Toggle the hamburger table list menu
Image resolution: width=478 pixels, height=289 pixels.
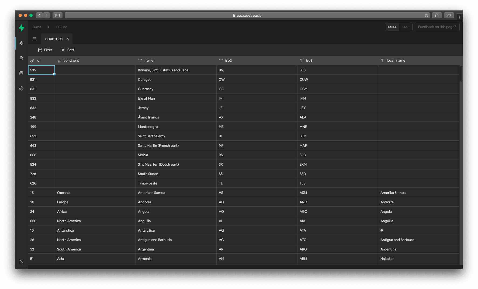(34, 39)
